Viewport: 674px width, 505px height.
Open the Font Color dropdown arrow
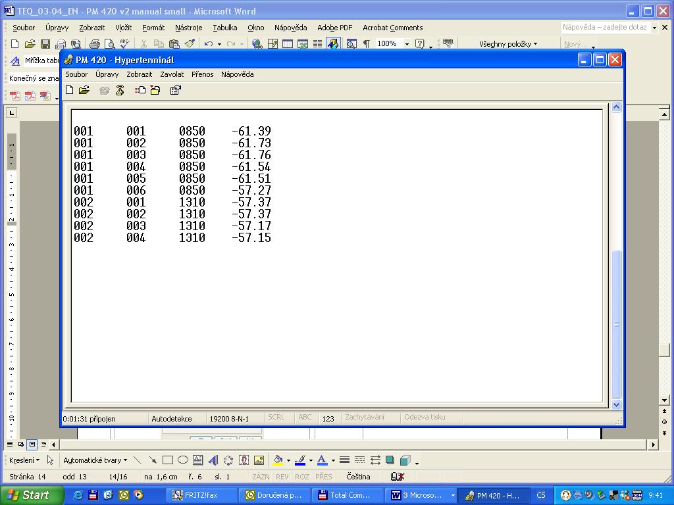pos(333,461)
